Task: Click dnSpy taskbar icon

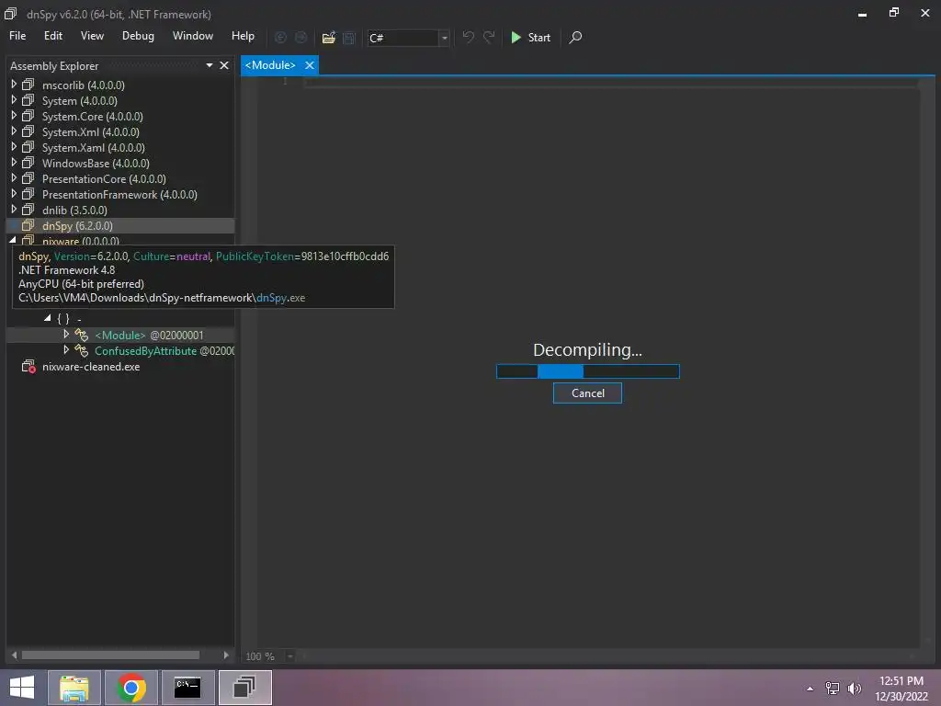Action: point(244,688)
